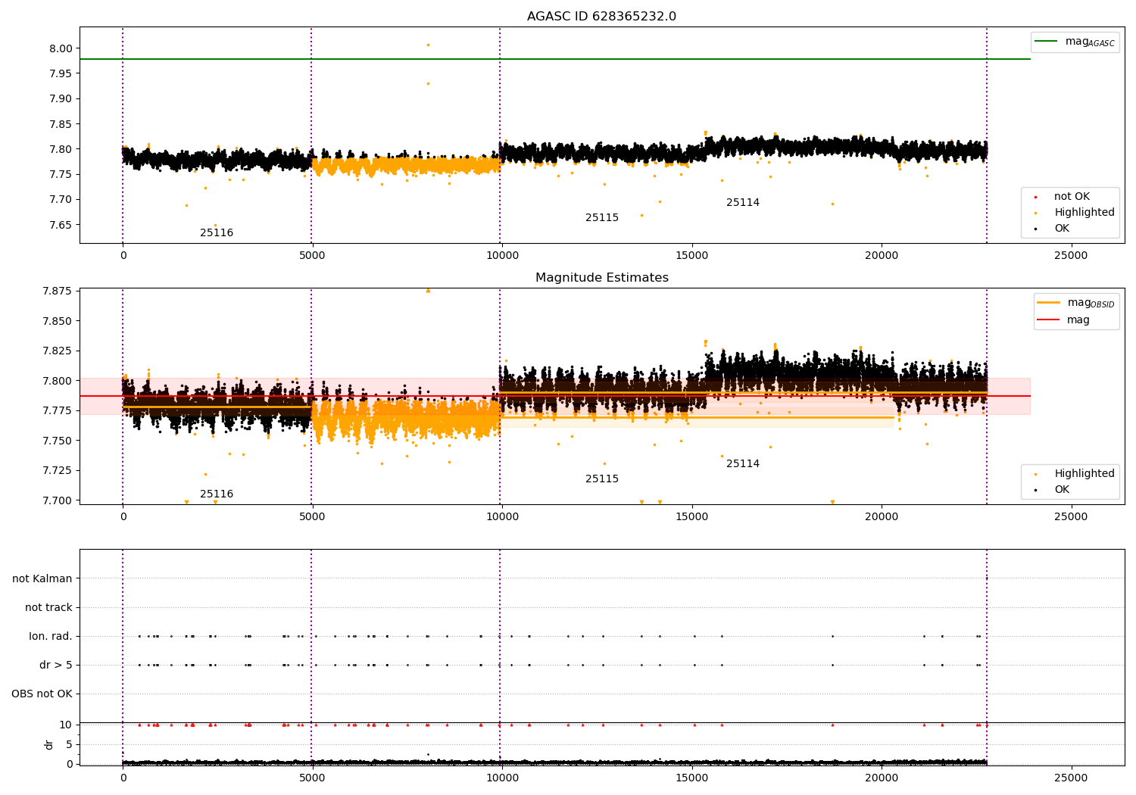This screenshot has height=795, width=1136.
Task: Click the '25114' label in the top plot
Action: (743, 202)
